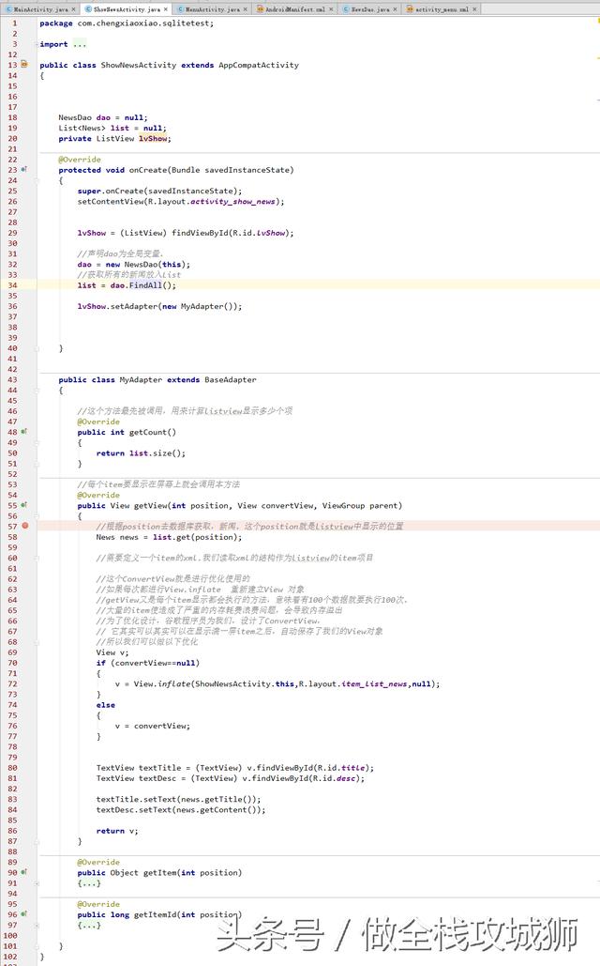The height and width of the screenshot is (966, 600).
Task: Click the NewsDao.java tab's class icon
Action: click(x=346, y=9)
